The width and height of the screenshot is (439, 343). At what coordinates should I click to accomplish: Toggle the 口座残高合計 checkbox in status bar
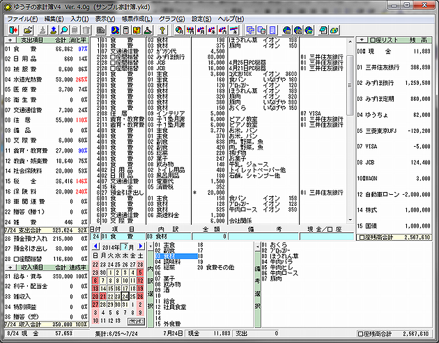[361, 334]
